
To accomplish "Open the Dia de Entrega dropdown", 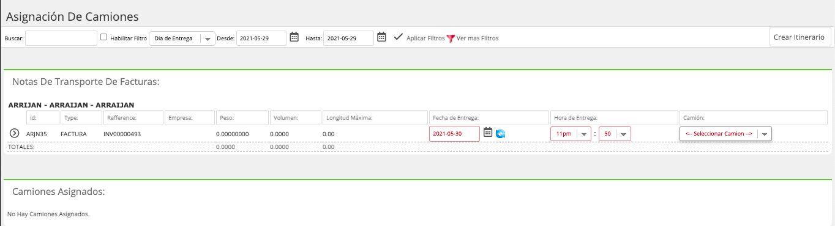I will tap(182, 38).
